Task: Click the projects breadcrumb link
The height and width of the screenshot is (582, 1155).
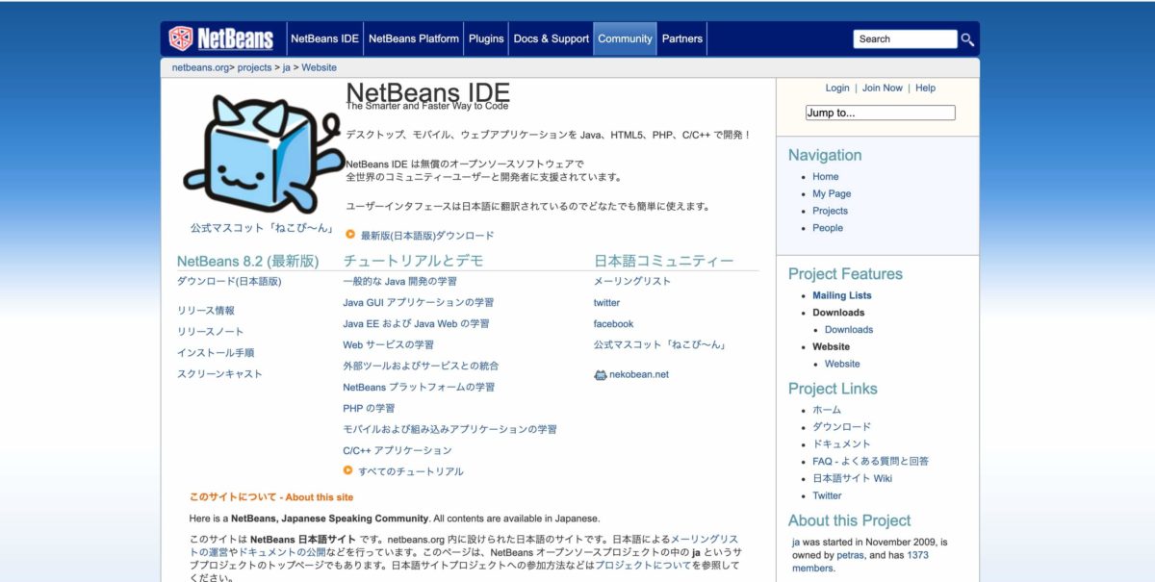Action: coord(254,67)
